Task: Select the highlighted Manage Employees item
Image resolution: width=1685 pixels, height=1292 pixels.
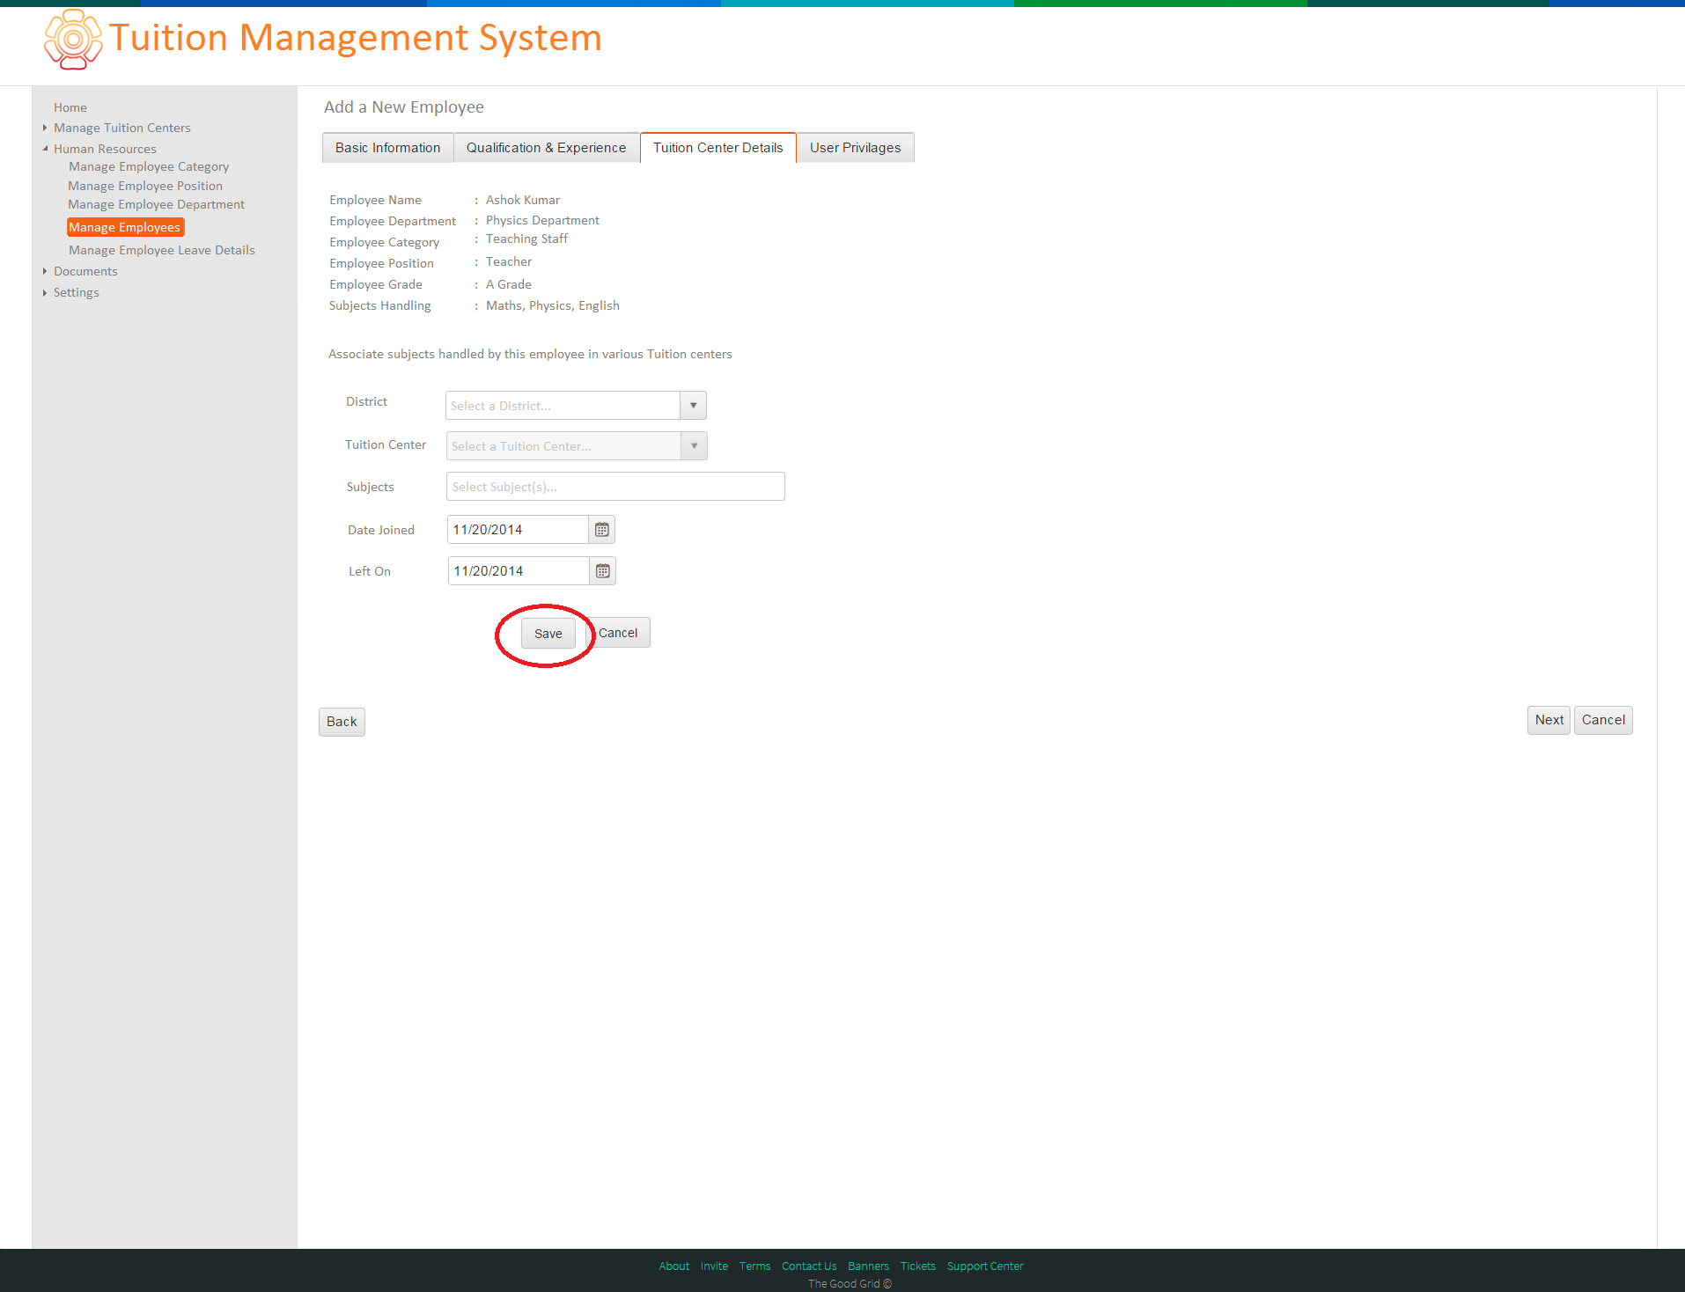Action: click(x=125, y=227)
